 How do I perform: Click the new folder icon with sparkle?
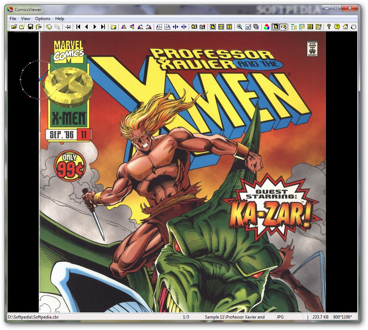click(22, 27)
